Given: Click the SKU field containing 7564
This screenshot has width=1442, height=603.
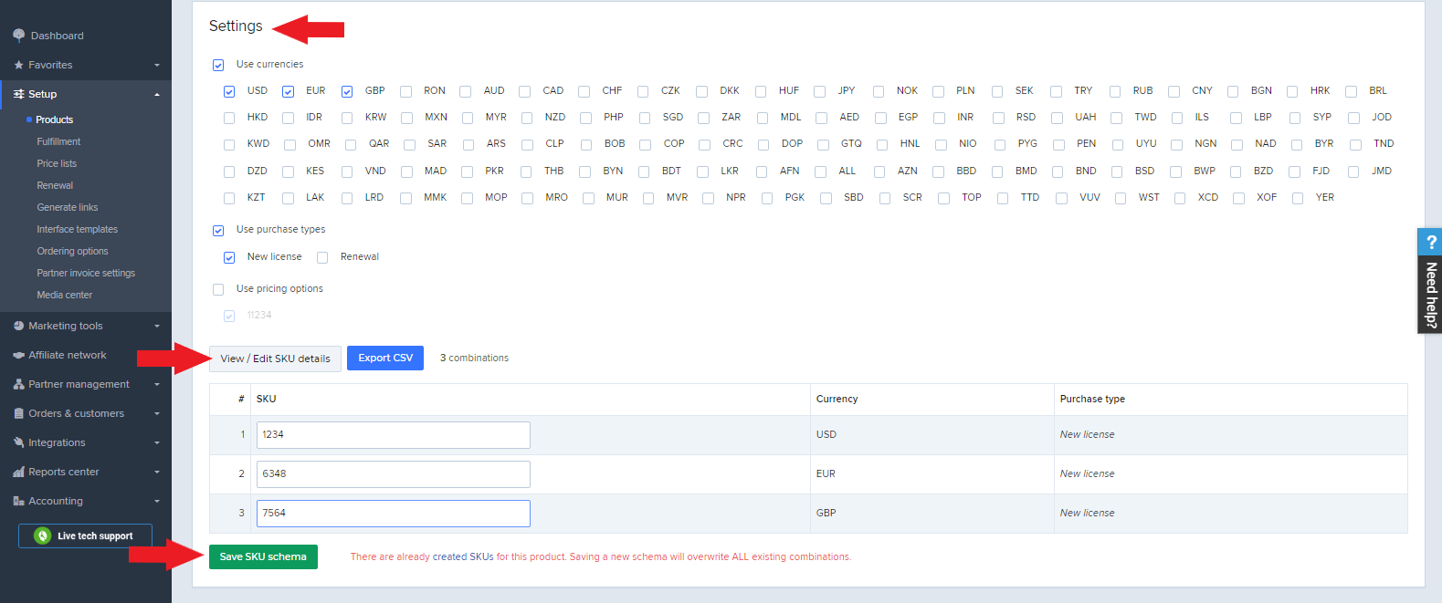Looking at the screenshot, I should pyautogui.click(x=394, y=514).
